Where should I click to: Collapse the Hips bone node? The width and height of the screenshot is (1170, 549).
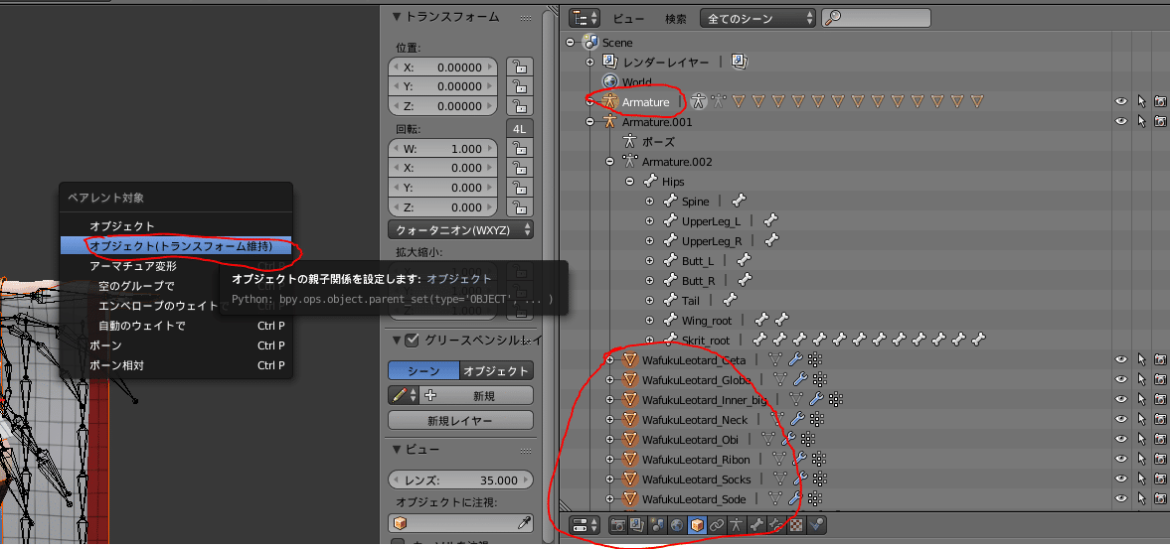(x=629, y=181)
